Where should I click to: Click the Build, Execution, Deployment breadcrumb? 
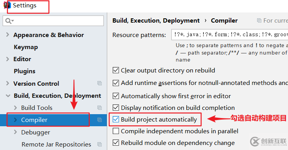(x=156, y=21)
